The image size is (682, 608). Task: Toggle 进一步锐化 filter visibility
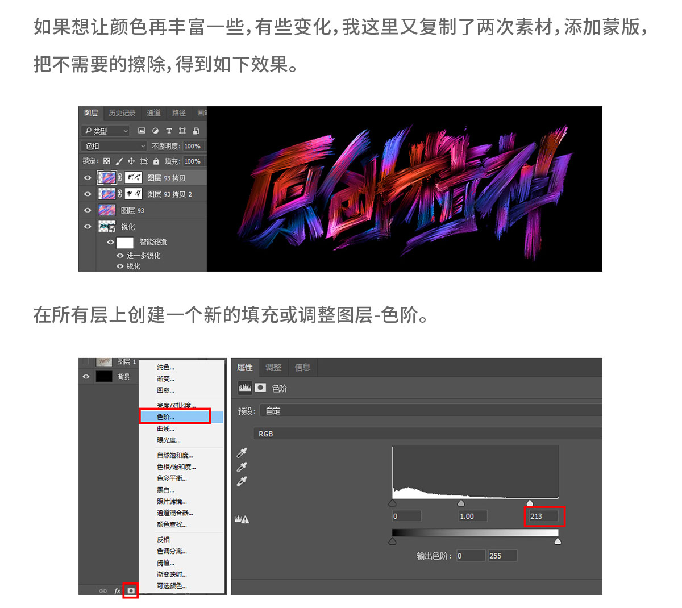tap(120, 256)
